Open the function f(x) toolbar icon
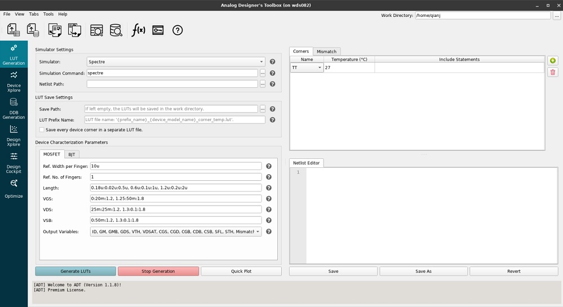 (x=138, y=30)
